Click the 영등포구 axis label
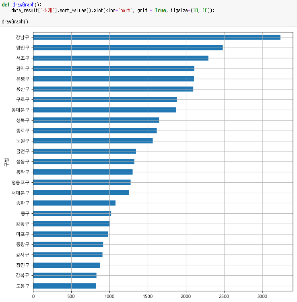Image resolution: width=297 pixels, height=302 pixels. [21, 182]
